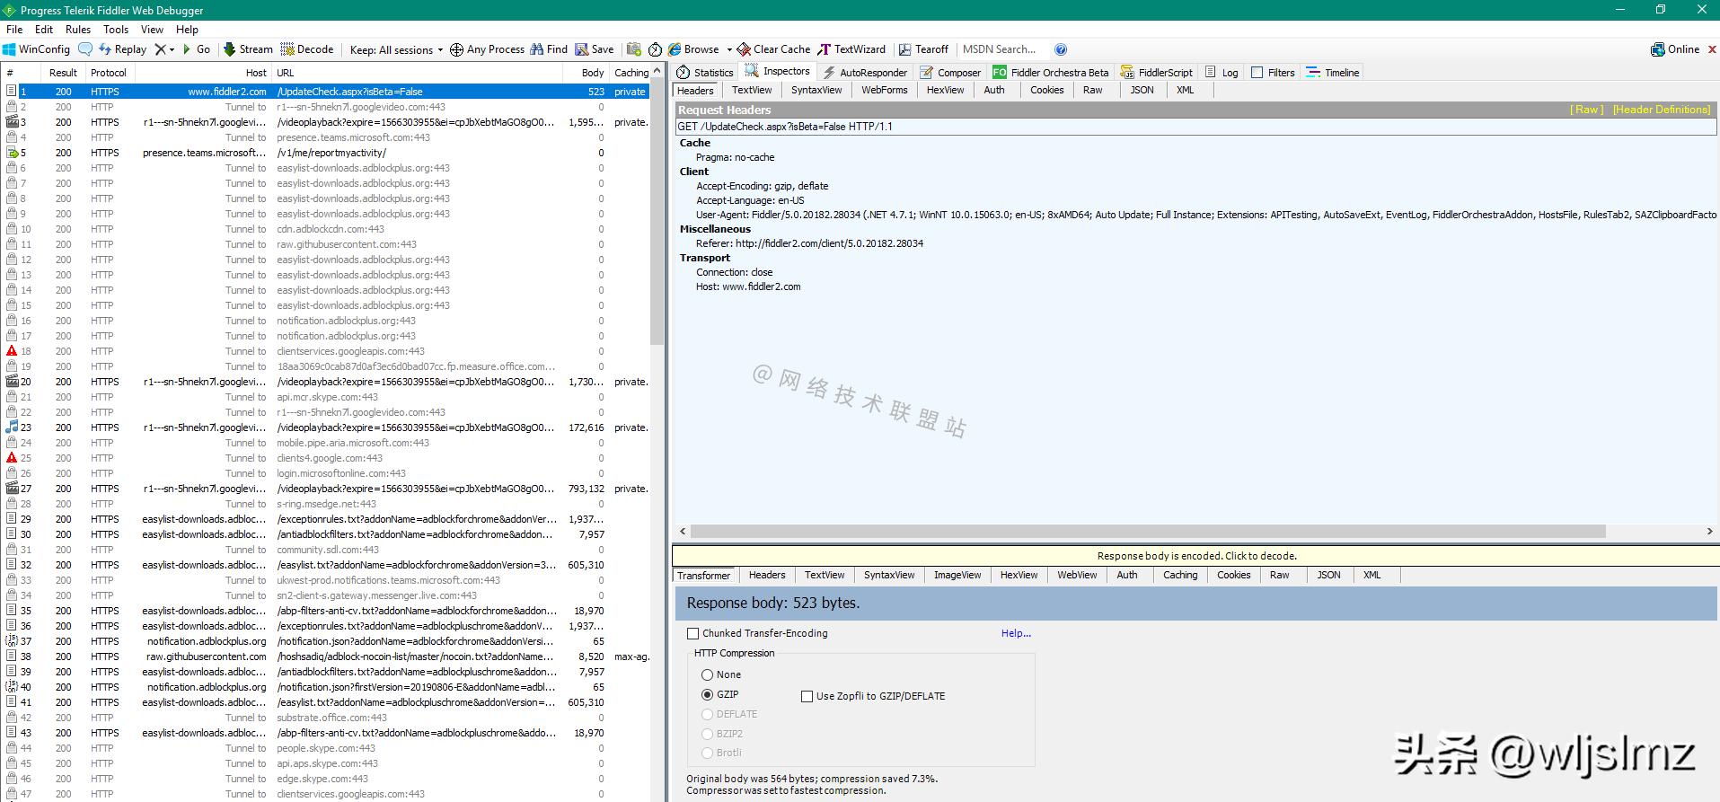Open Find sessions with the binoculars icon
Viewport: 1720px width, 802px height.
point(548,49)
